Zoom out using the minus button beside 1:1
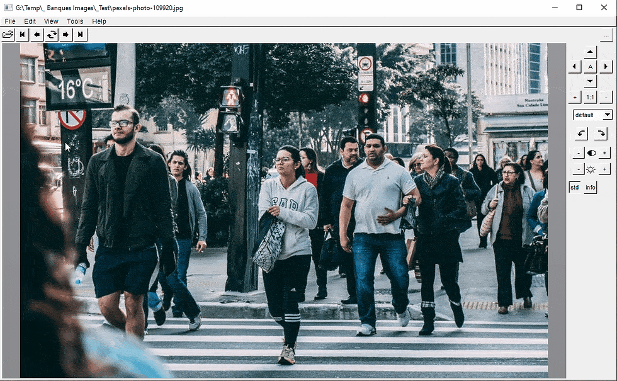 click(x=606, y=97)
